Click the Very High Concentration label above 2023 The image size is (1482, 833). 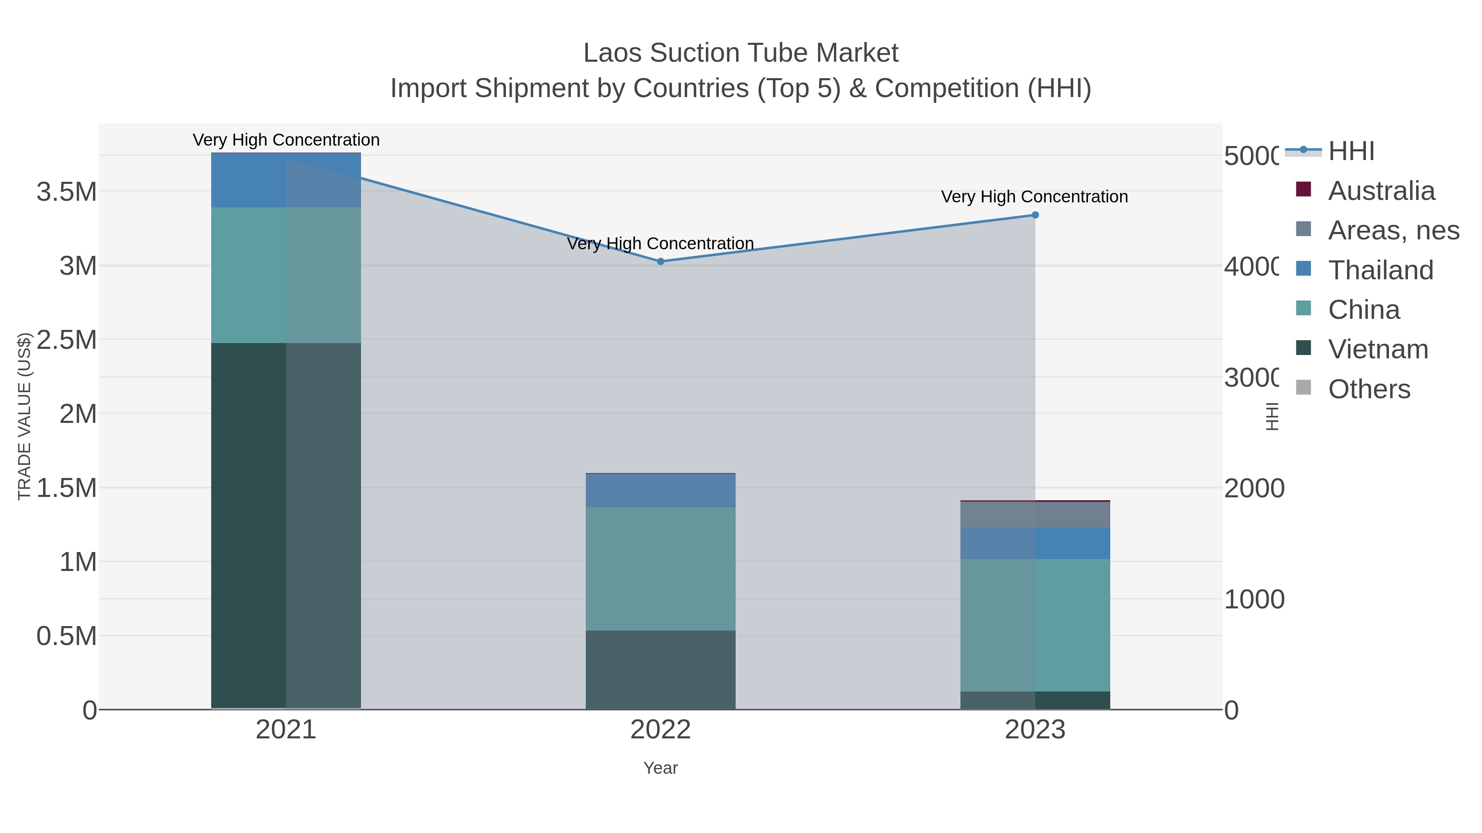point(1035,197)
